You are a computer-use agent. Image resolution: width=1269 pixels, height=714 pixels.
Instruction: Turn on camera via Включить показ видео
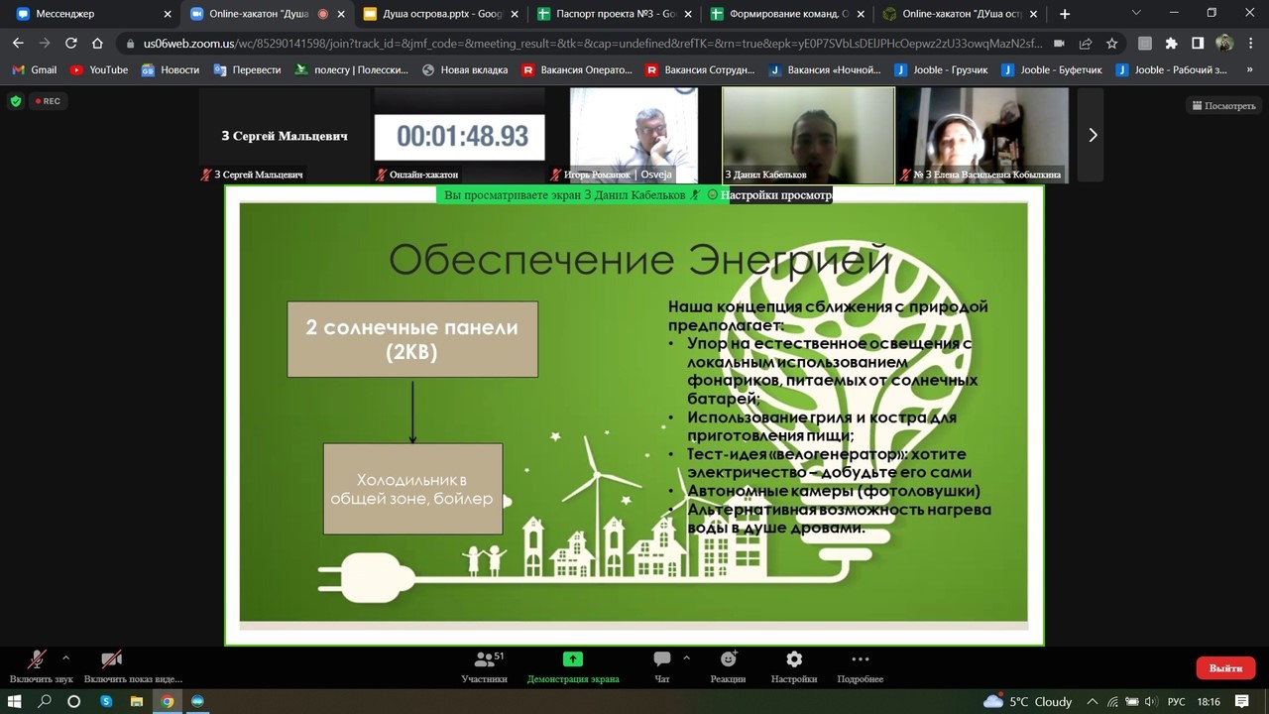point(111,661)
